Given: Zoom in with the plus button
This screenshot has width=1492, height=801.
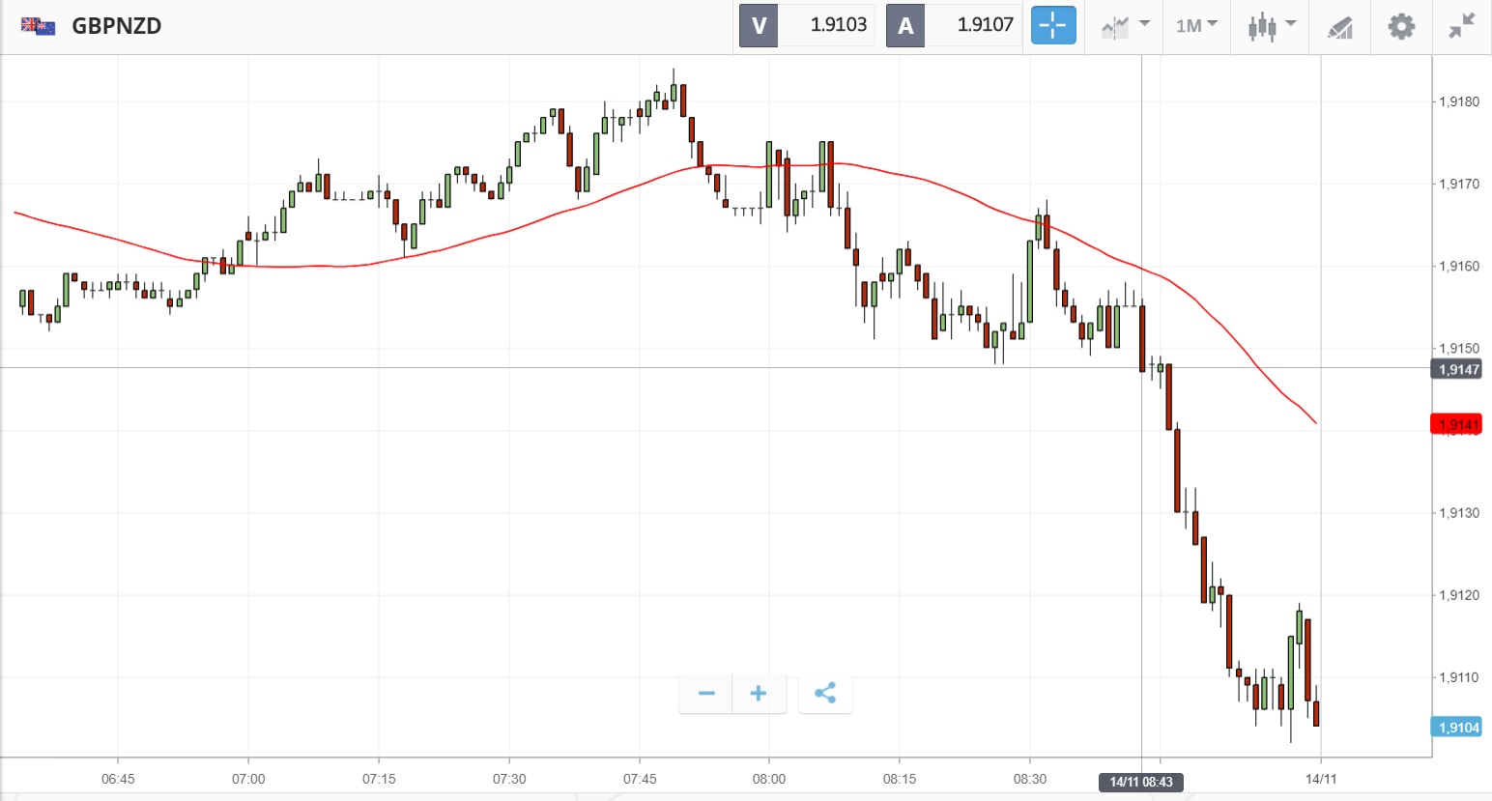Looking at the screenshot, I should [x=759, y=694].
